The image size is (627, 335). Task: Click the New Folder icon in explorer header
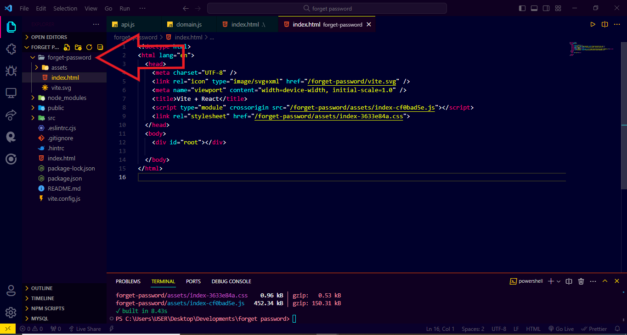point(78,47)
